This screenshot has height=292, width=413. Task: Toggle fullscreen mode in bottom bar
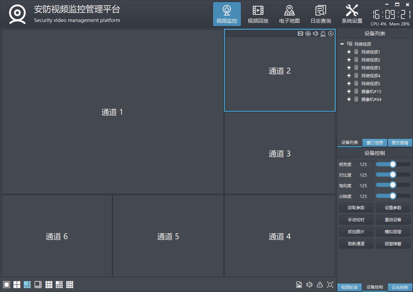pos(330,284)
